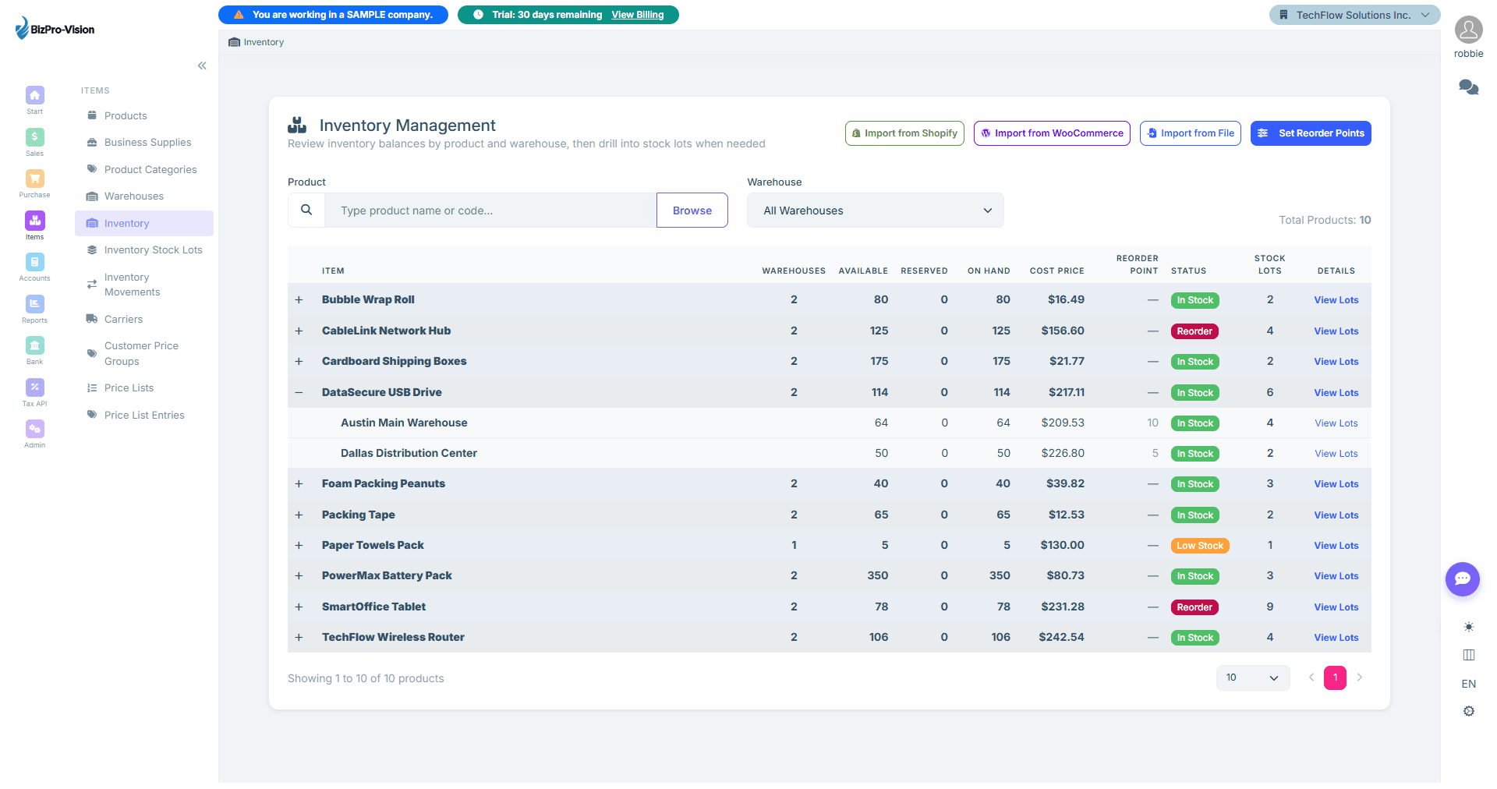Image resolution: width=1497 pixels, height=789 pixels.
Task: Click the SAMPLE company warning banner
Action: click(x=333, y=15)
